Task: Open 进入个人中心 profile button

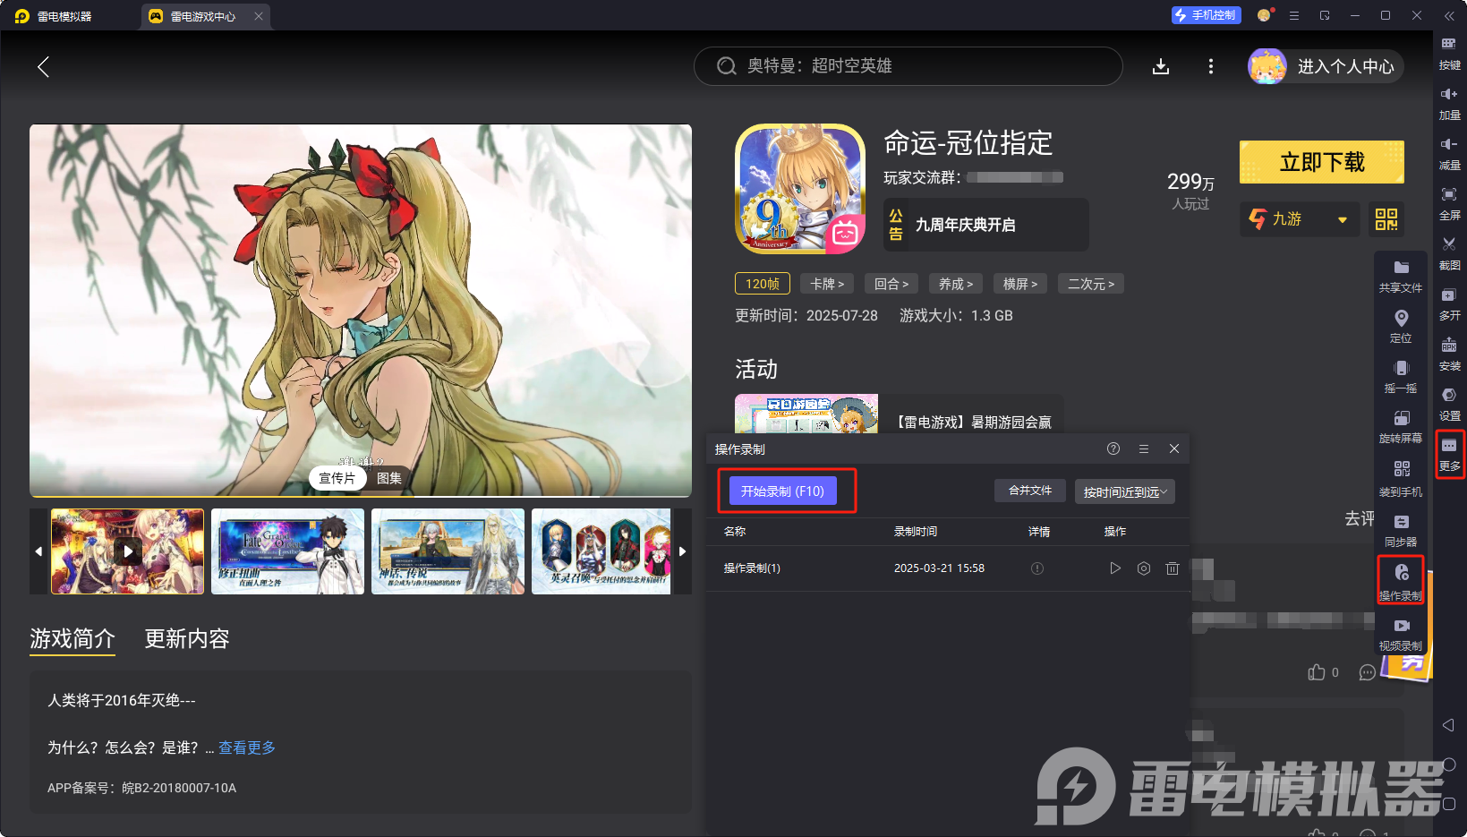Action: pyautogui.click(x=1326, y=66)
